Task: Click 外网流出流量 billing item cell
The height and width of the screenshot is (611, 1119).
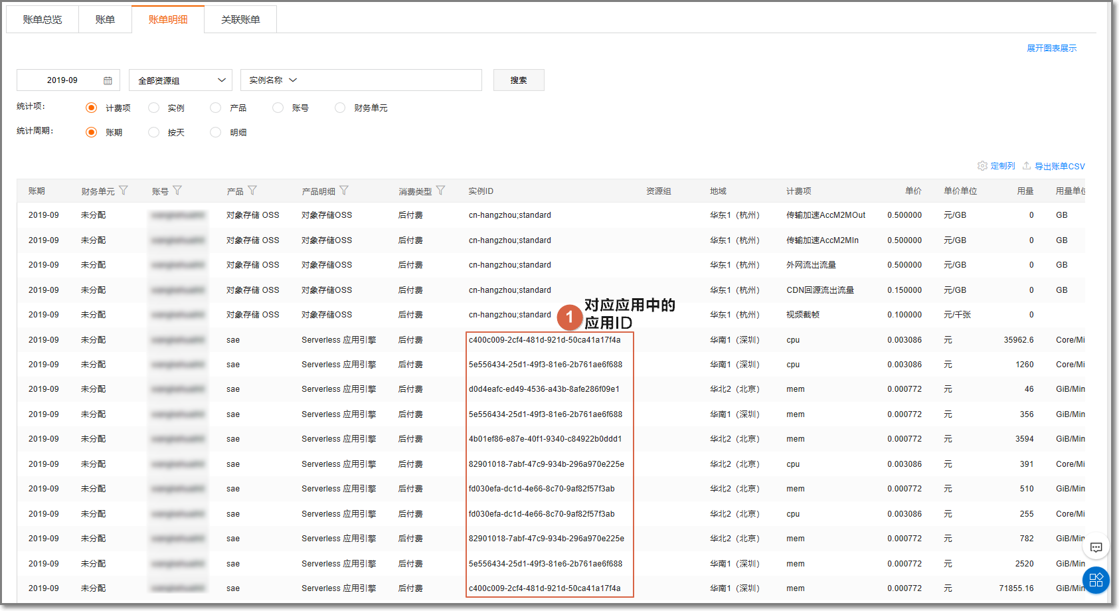Action: click(x=812, y=265)
